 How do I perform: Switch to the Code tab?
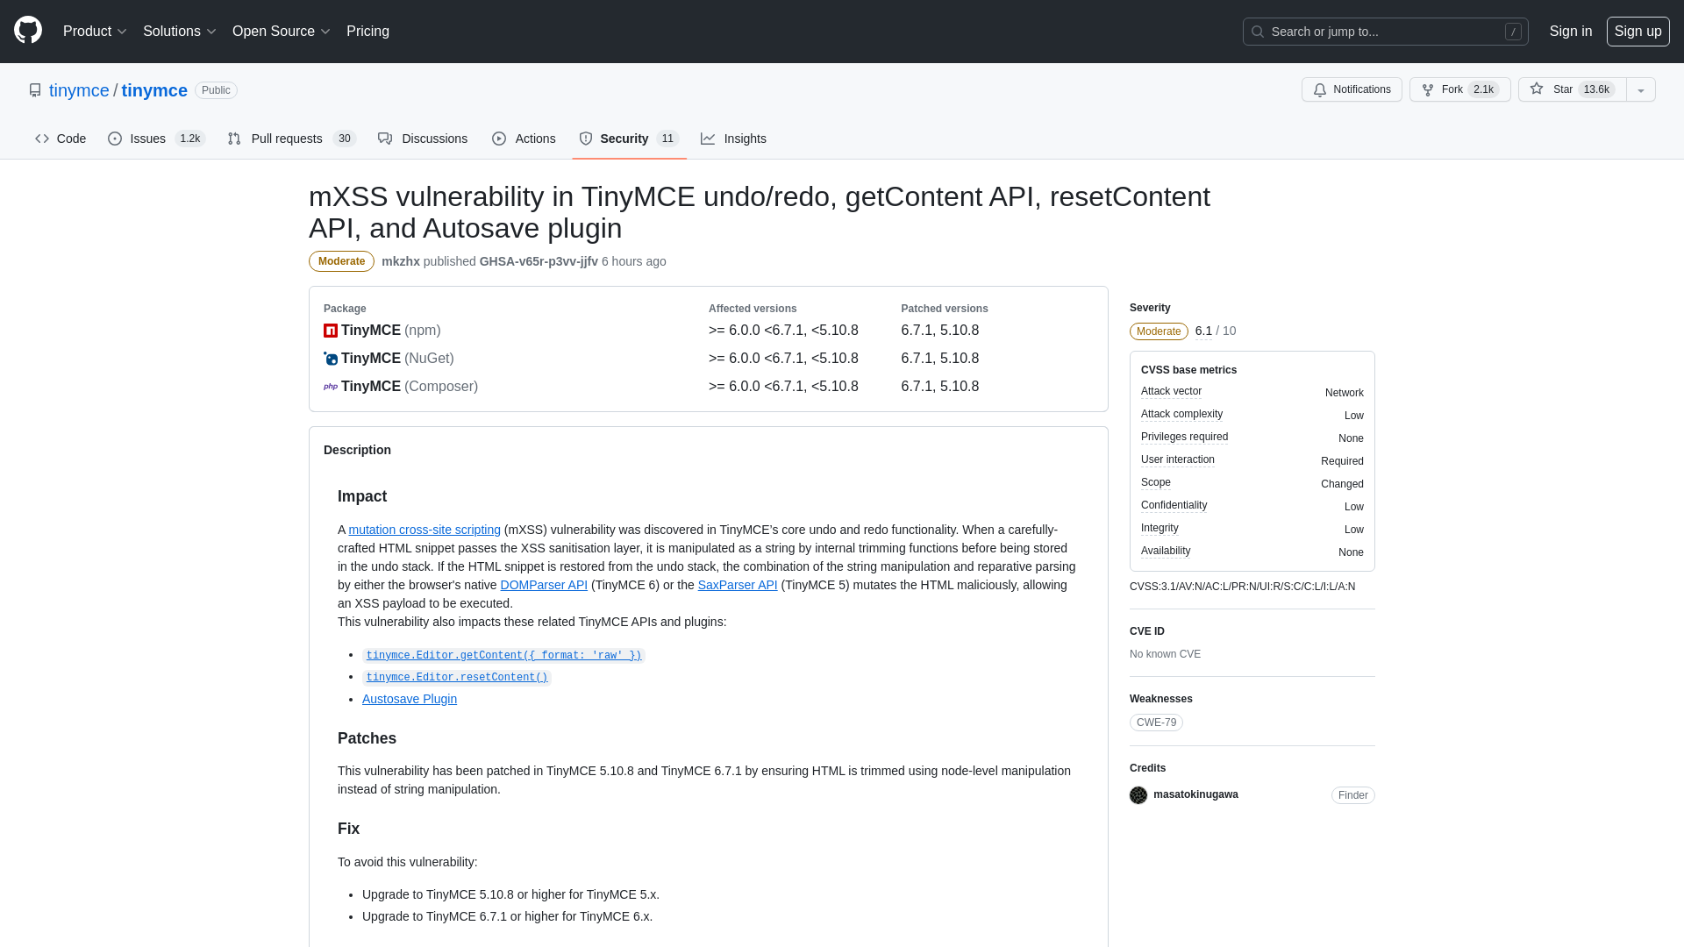click(x=61, y=139)
